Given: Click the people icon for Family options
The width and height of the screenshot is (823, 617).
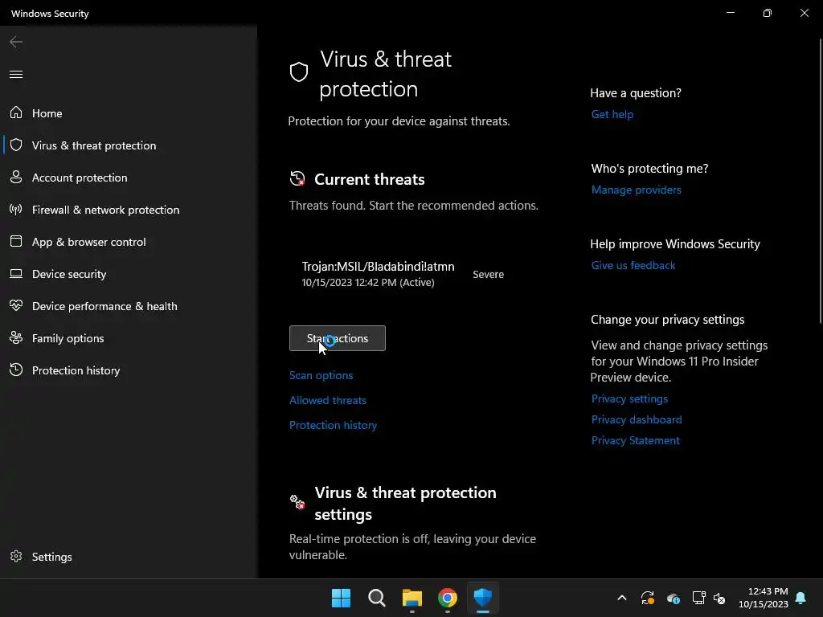Looking at the screenshot, I should [x=16, y=338].
